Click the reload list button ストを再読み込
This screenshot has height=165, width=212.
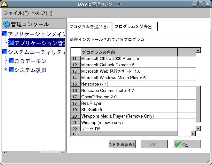click(x=122, y=144)
